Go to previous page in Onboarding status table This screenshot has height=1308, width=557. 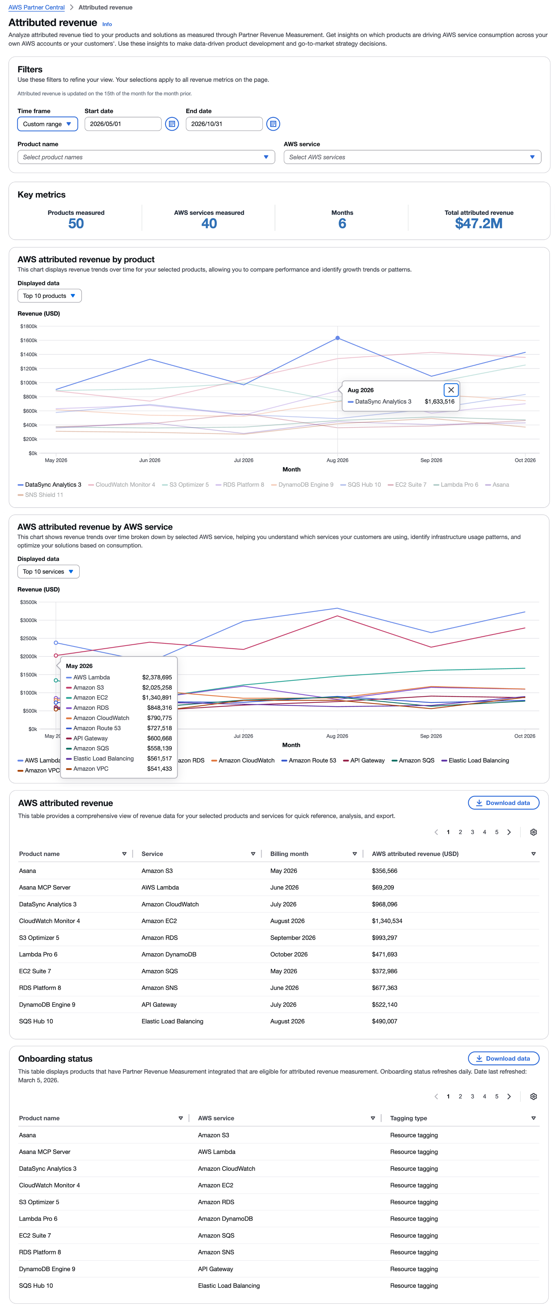436,1096
